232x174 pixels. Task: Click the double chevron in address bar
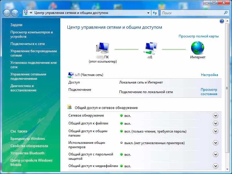tap(31, 13)
